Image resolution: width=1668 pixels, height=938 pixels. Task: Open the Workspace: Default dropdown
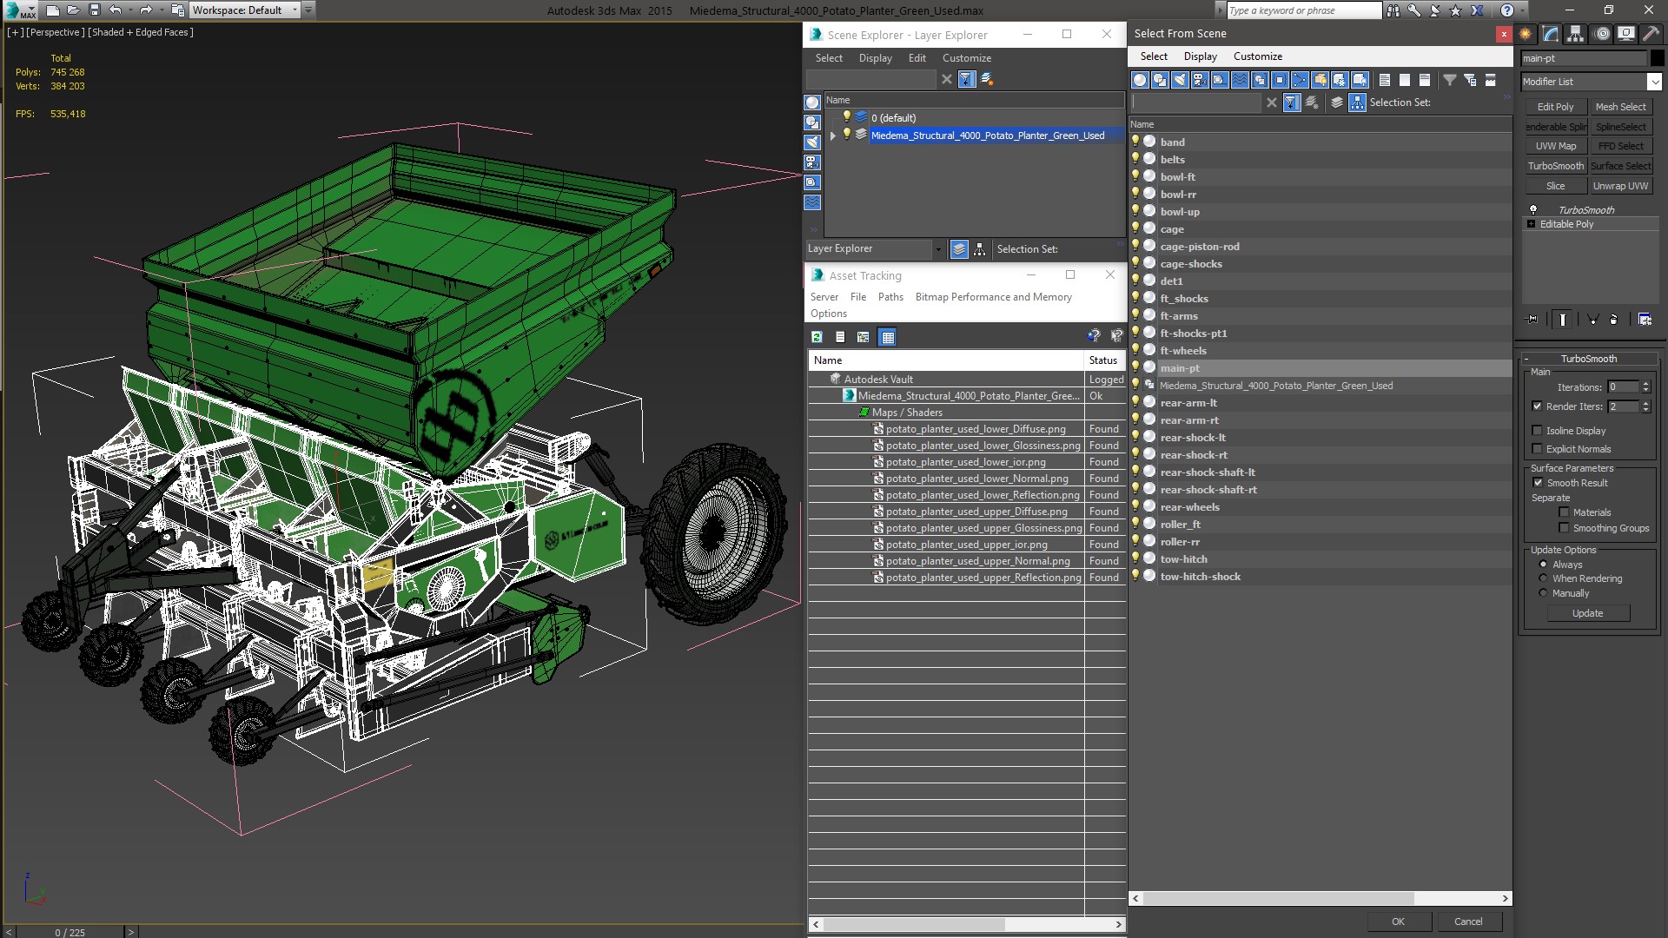[244, 10]
